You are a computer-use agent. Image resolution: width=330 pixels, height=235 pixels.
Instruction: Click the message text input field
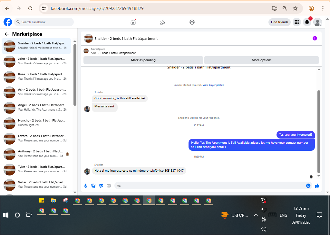[x=210, y=185]
